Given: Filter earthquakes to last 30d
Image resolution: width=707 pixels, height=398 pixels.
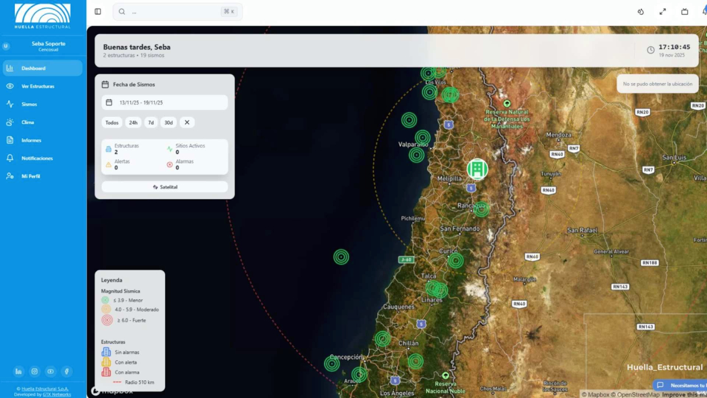Looking at the screenshot, I should coord(169,123).
